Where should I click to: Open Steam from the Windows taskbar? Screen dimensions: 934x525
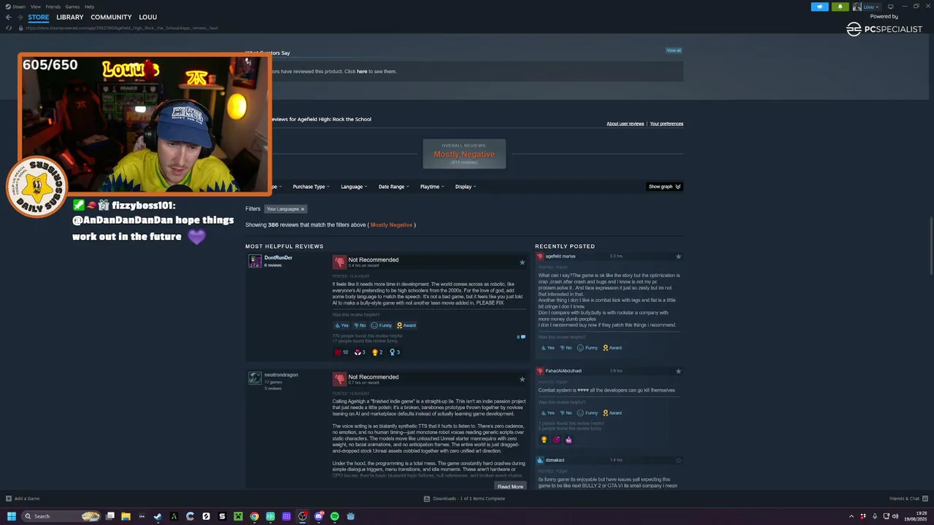pyautogui.click(x=158, y=516)
